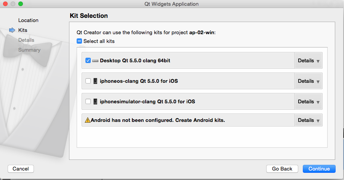Close the Qt Widgets Application window
Viewport: 344px width, 180px height.
(5, 4)
